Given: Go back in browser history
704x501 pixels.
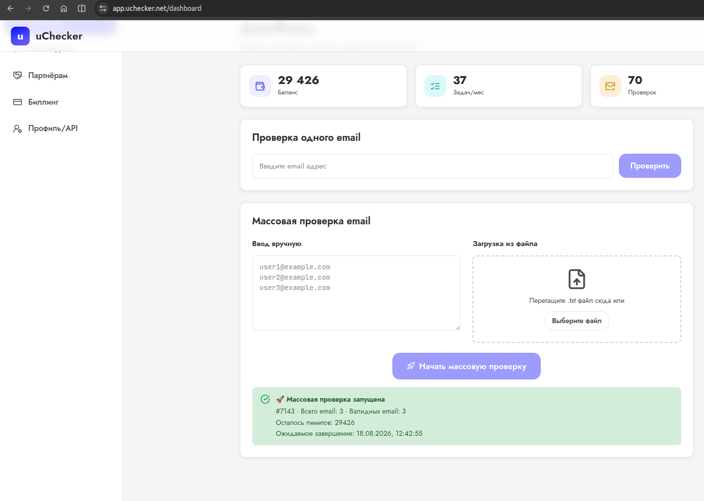Looking at the screenshot, I should click(x=10, y=8).
